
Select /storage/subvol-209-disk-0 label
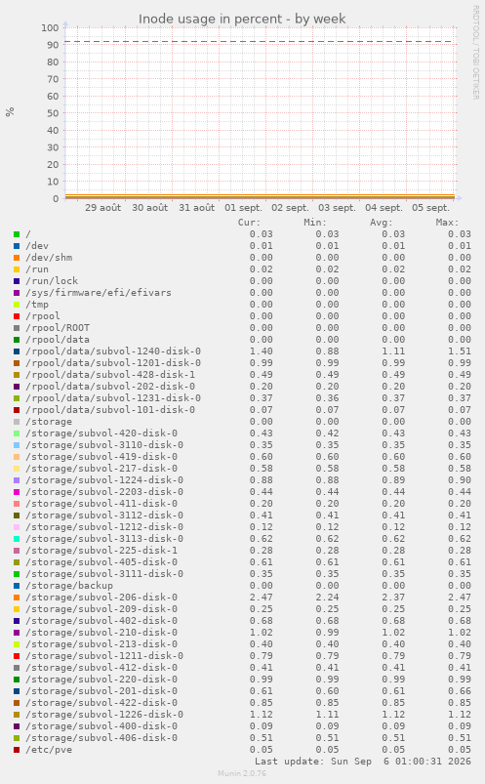point(101,609)
